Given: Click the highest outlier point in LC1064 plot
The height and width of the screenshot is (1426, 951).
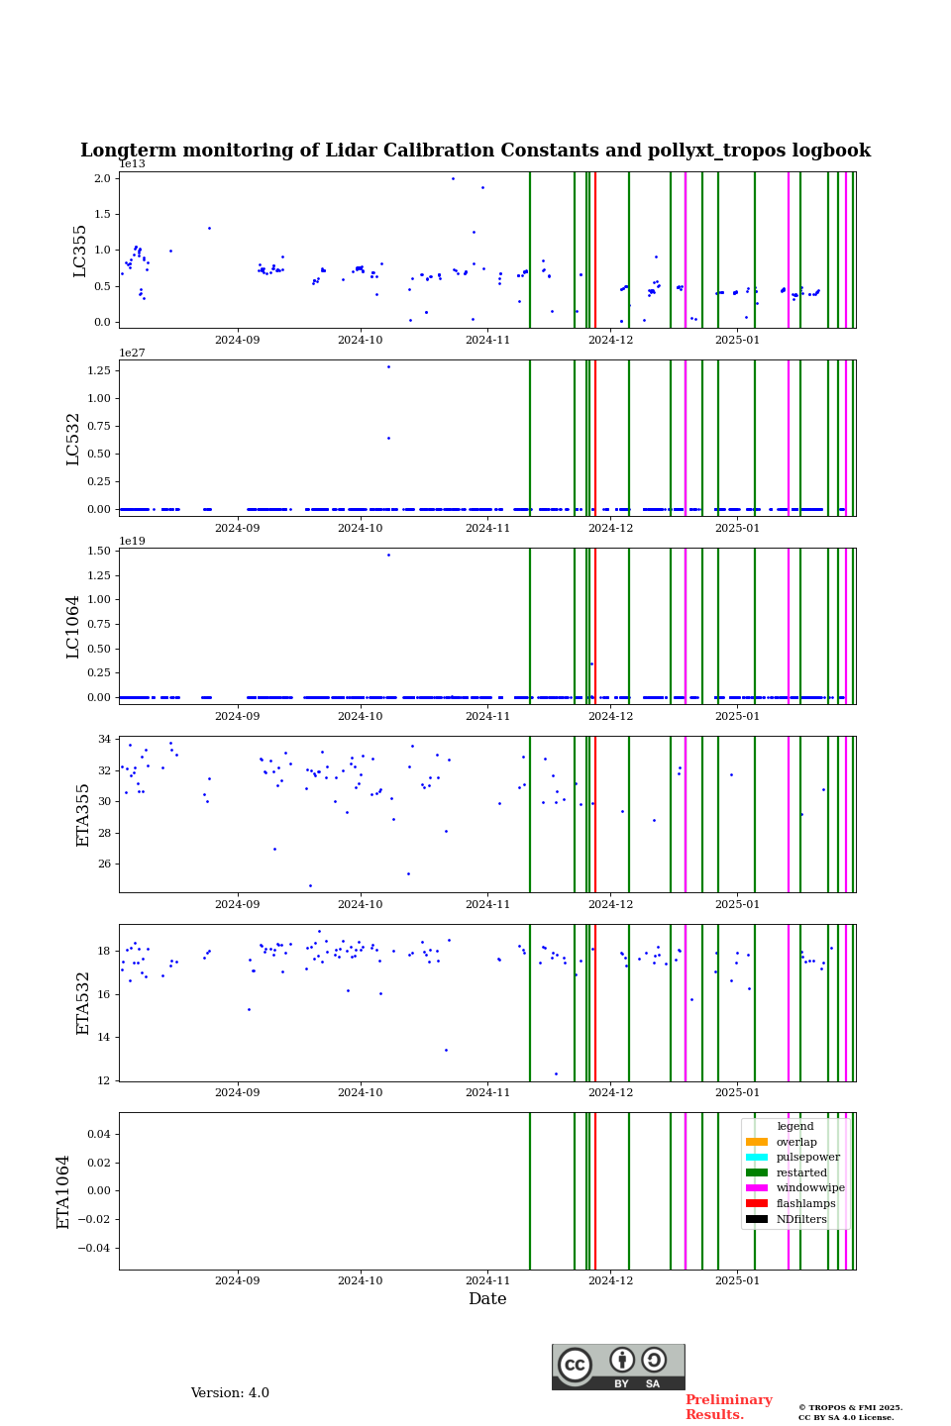Looking at the screenshot, I should (388, 555).
